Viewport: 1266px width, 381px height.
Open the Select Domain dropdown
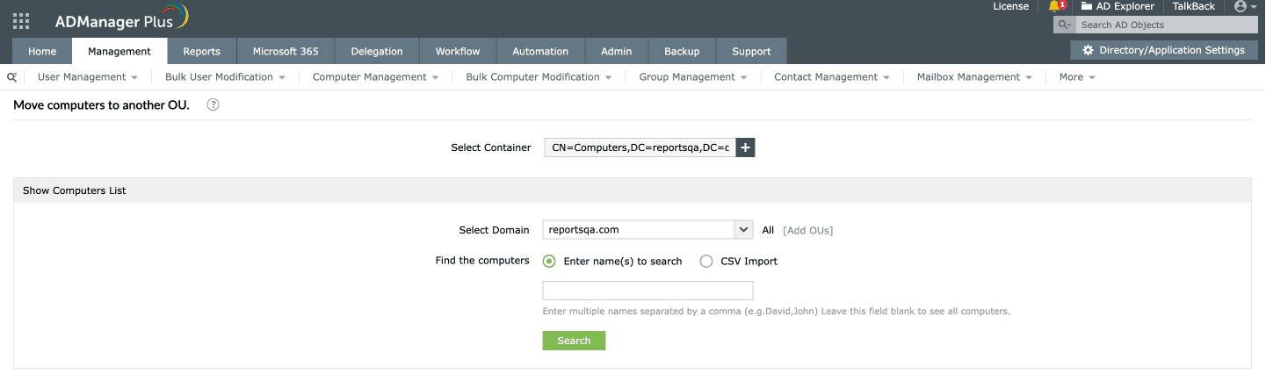click(744, 230)
